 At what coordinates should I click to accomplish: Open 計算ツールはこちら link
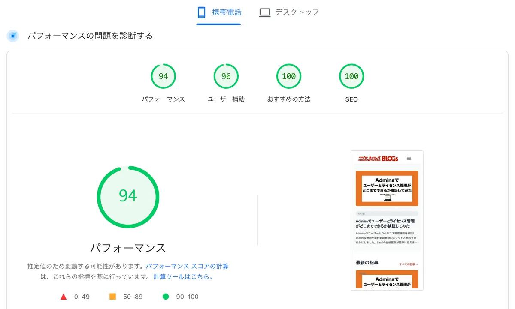[183, 277]
